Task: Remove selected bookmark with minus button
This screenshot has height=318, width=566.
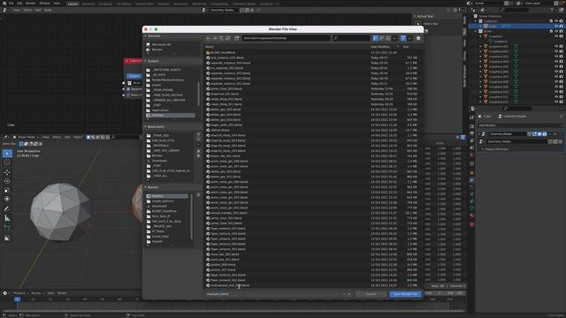Action: click(198, 140)
